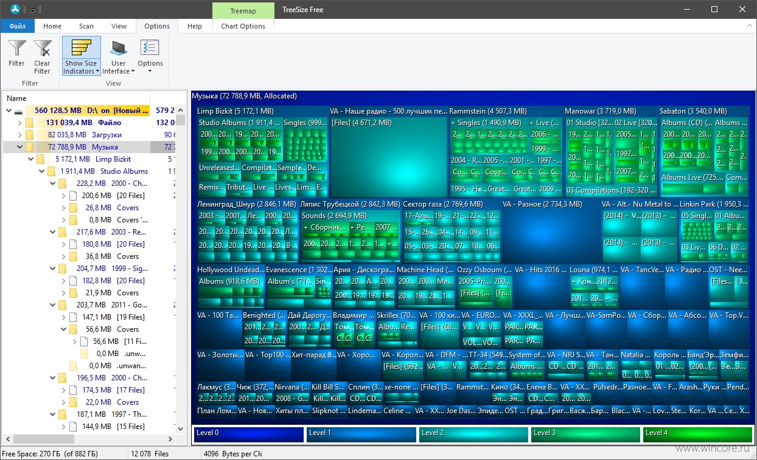Open the Chart Options ribbon tab
Image resolution: width=757 pixels, height=460 pixels.
point(243,26)
